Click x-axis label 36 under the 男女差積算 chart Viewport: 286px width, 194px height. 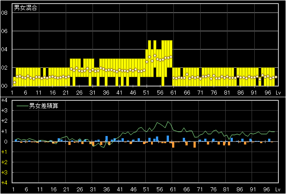(x=106, y=190)
